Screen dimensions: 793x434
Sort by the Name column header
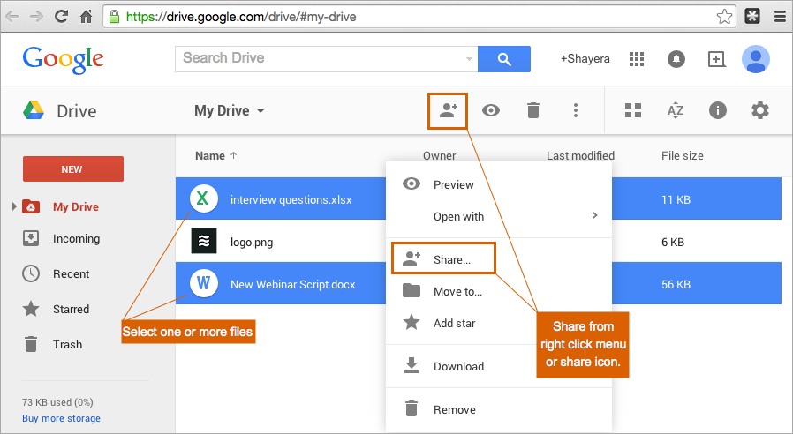click(215, 155)
